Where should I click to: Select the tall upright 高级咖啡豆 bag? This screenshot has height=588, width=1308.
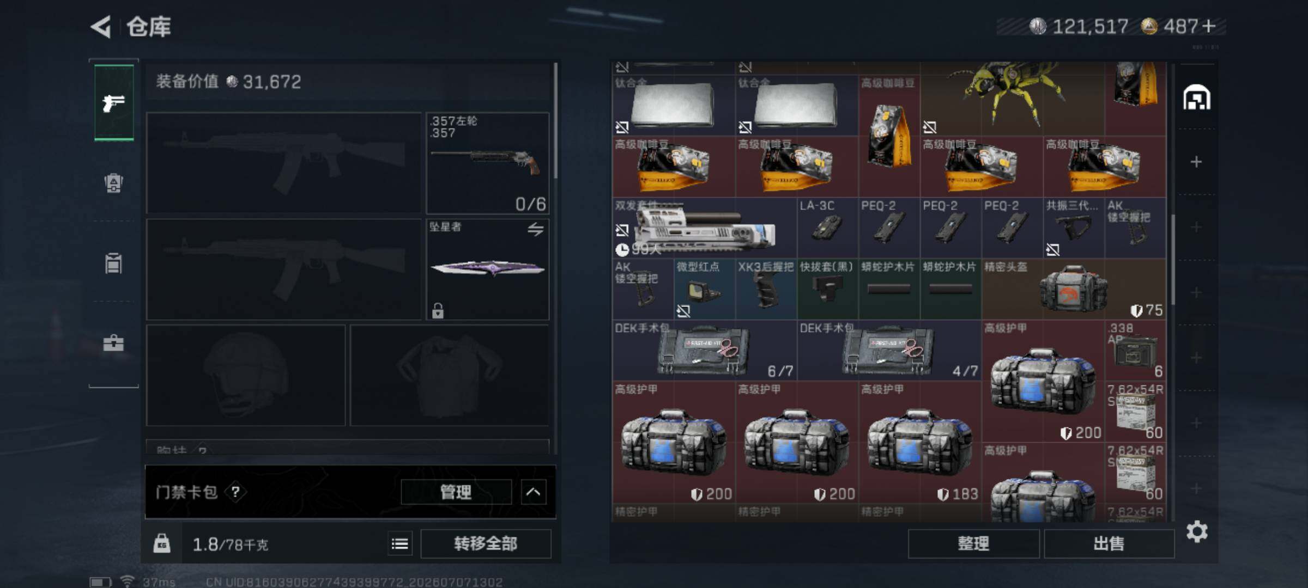point(889,136)
